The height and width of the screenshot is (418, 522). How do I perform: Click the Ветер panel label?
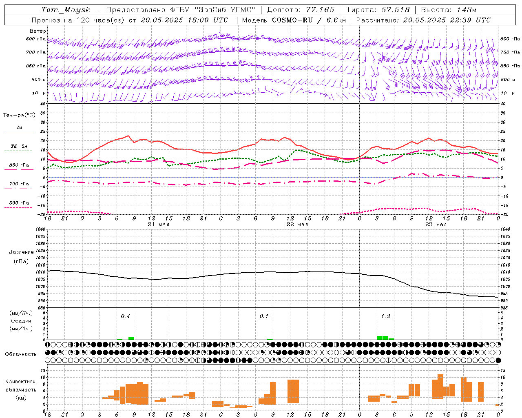tap(38, 31)
